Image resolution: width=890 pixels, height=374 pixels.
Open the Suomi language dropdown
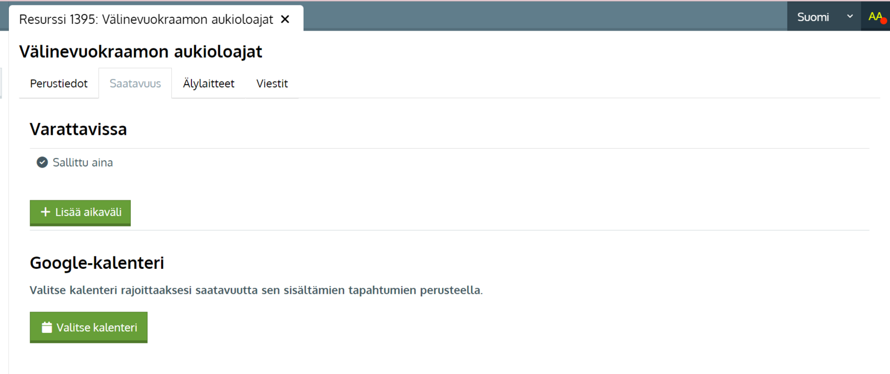tap(813, 17)
